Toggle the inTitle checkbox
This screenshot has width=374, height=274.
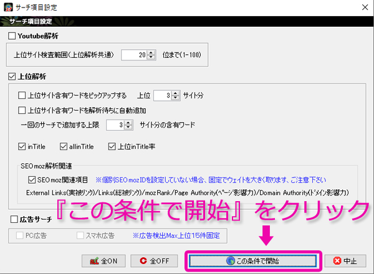tap(22, 148)
